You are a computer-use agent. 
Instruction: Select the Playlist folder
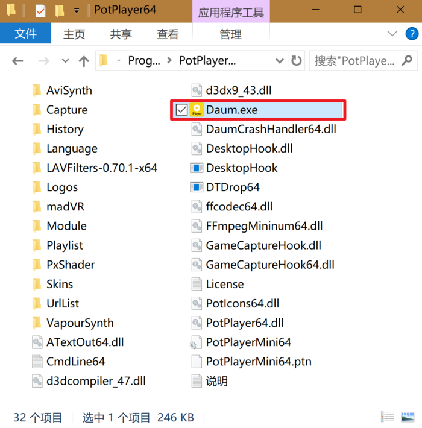pyautogui.click(x=58, y=245)
